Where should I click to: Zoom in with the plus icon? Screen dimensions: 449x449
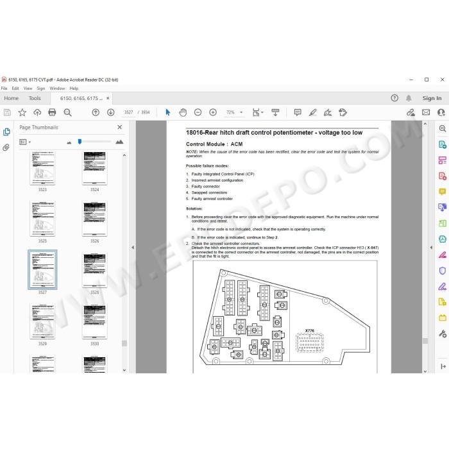pyautogui.click(x=213, y=112)
